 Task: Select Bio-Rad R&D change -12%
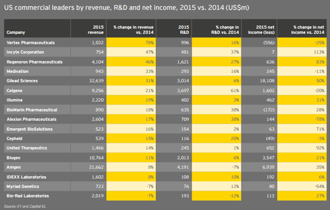tap(234, 196)
